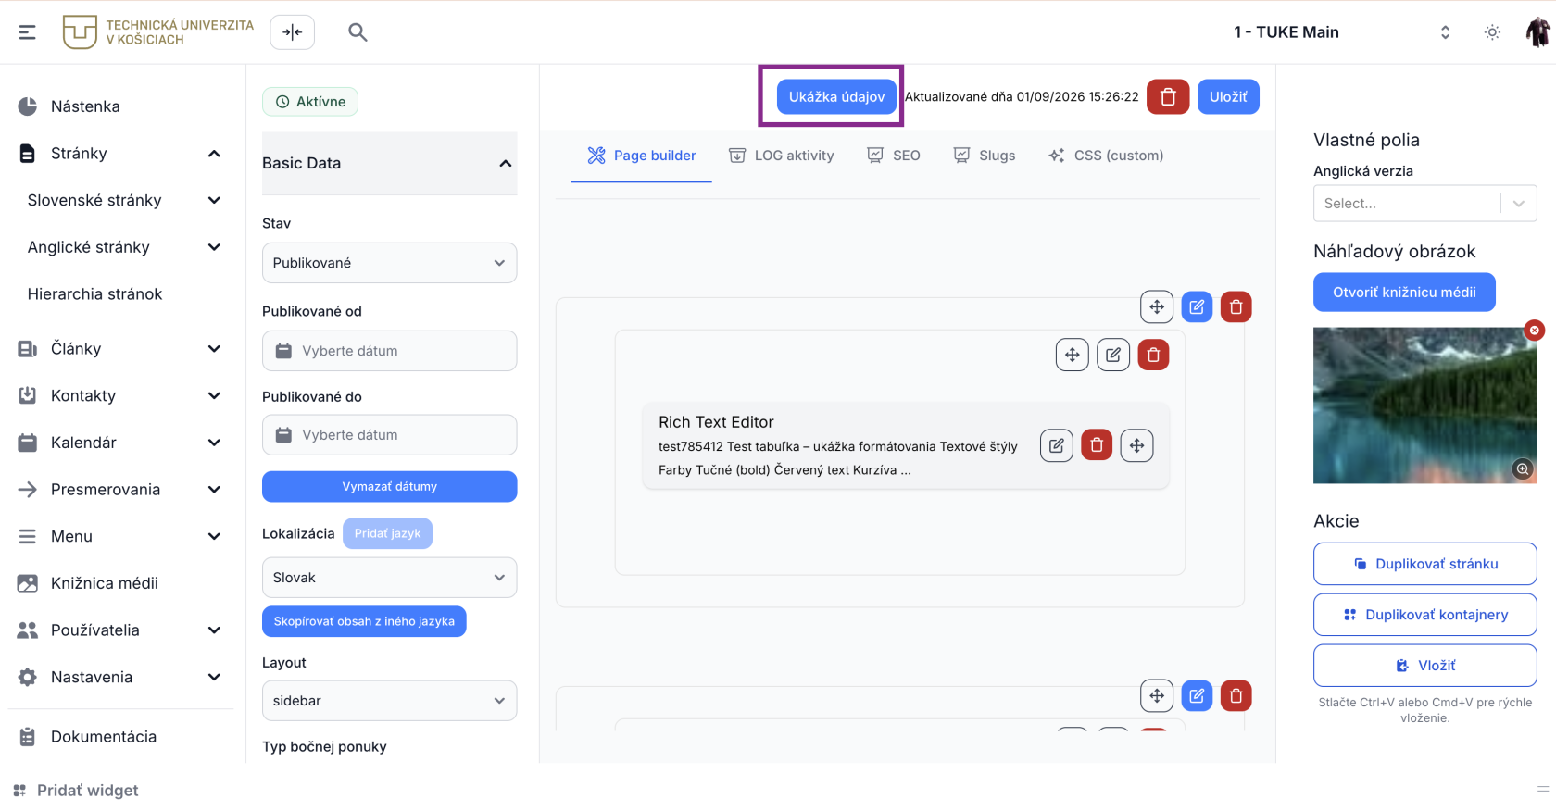Click Vymazať dátumy button

click(389, 487)
